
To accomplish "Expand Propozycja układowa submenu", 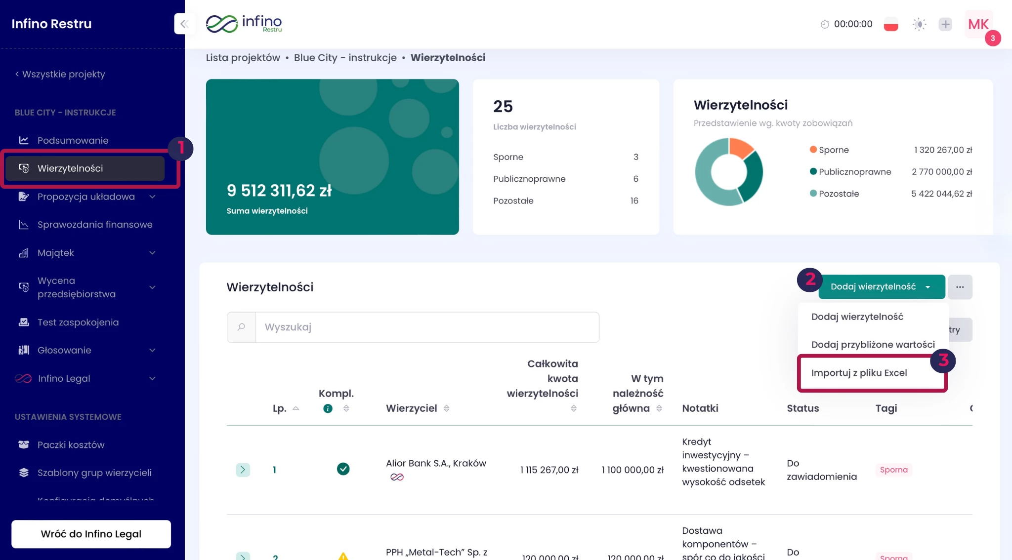I will (152, 197).
